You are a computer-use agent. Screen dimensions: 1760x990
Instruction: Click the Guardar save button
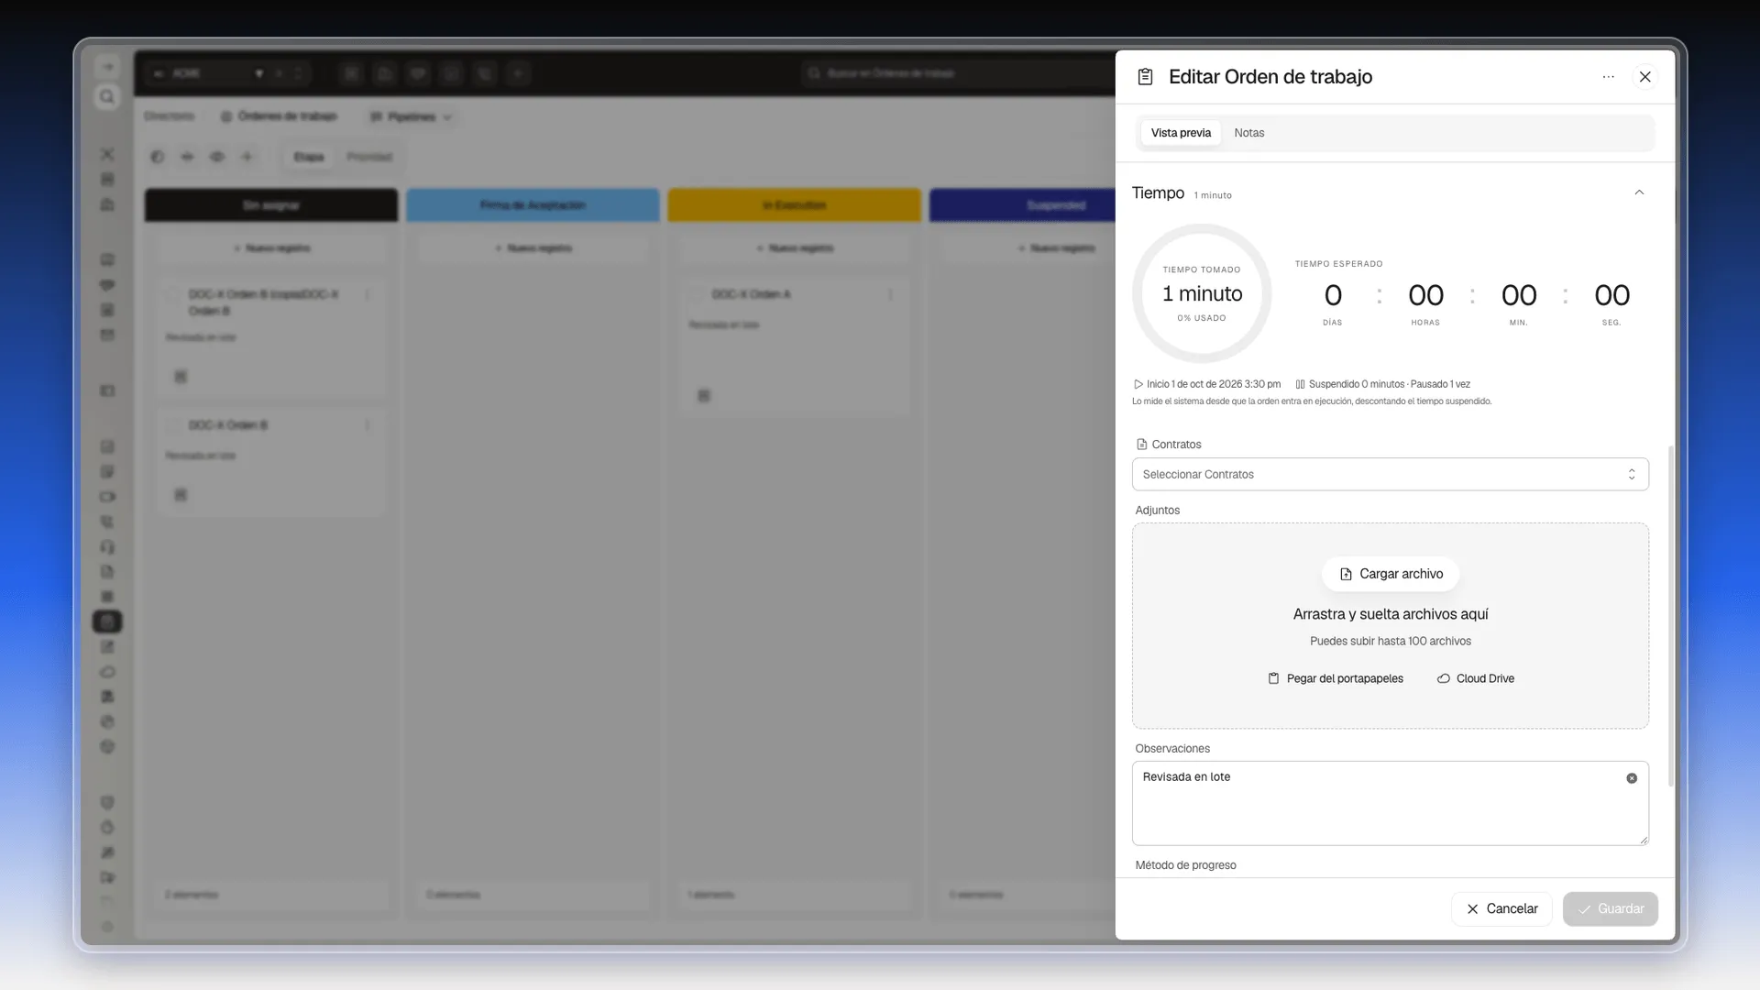point(1611,908)
